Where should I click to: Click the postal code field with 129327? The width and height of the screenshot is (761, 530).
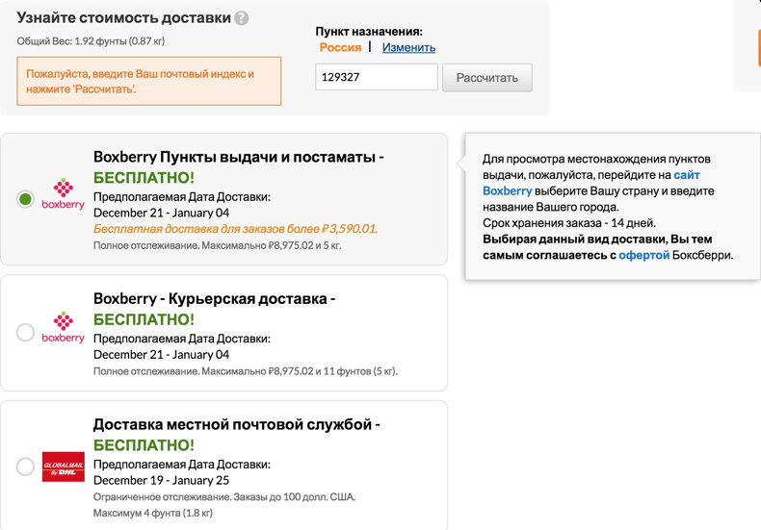376,77
